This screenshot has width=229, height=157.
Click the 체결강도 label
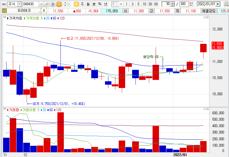[209, 11]
